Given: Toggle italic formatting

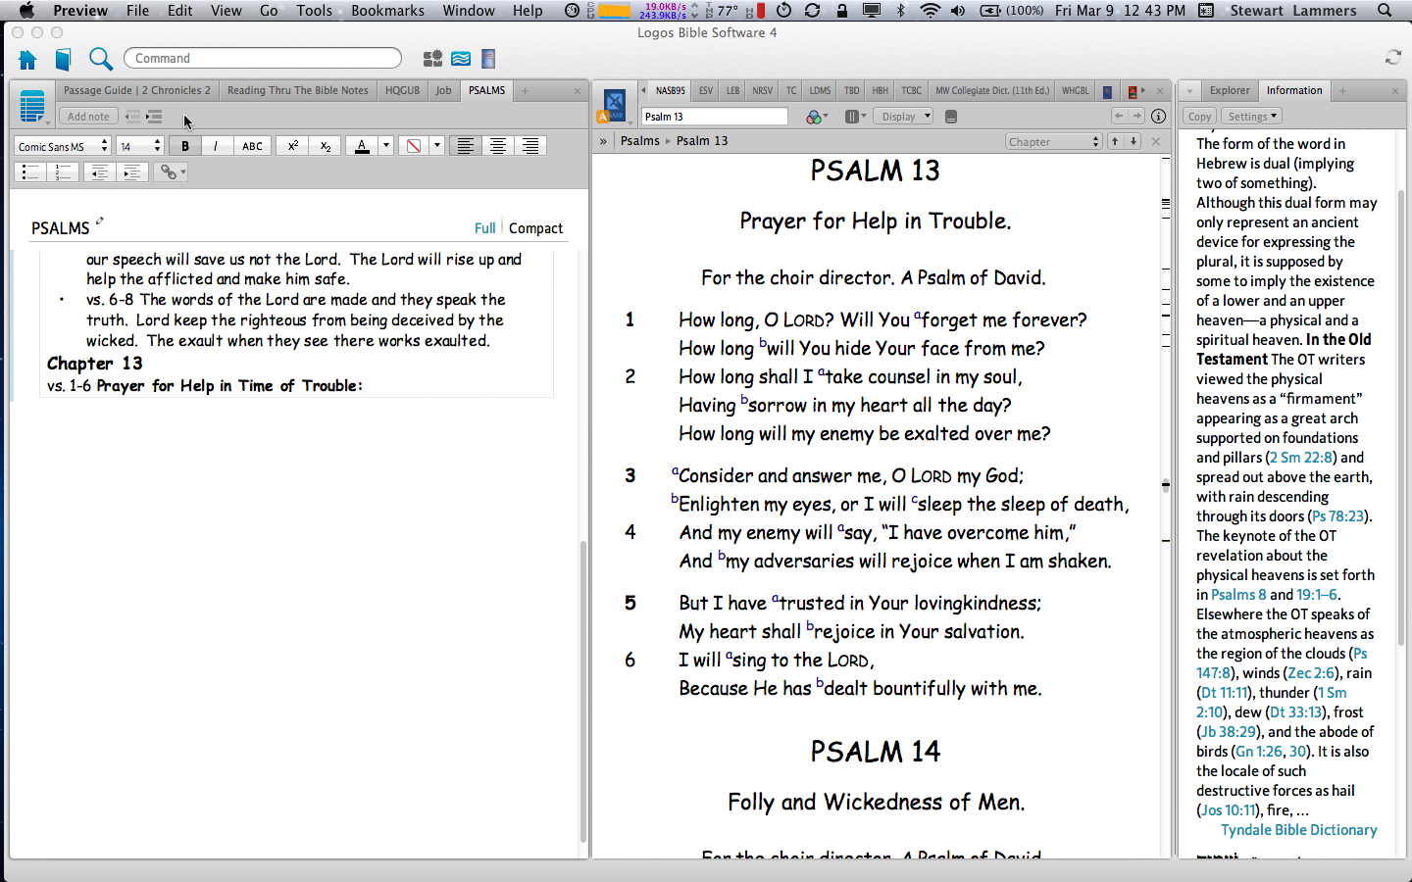Looking at the screenshot, I should tap(216, 146).
